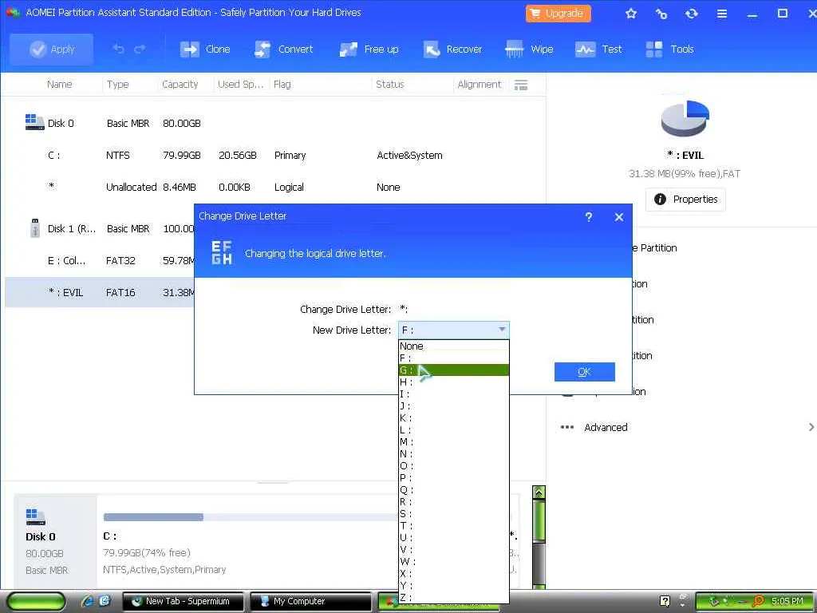
Task: Select the Disk 1 row
Action: (x=99, y=229)
